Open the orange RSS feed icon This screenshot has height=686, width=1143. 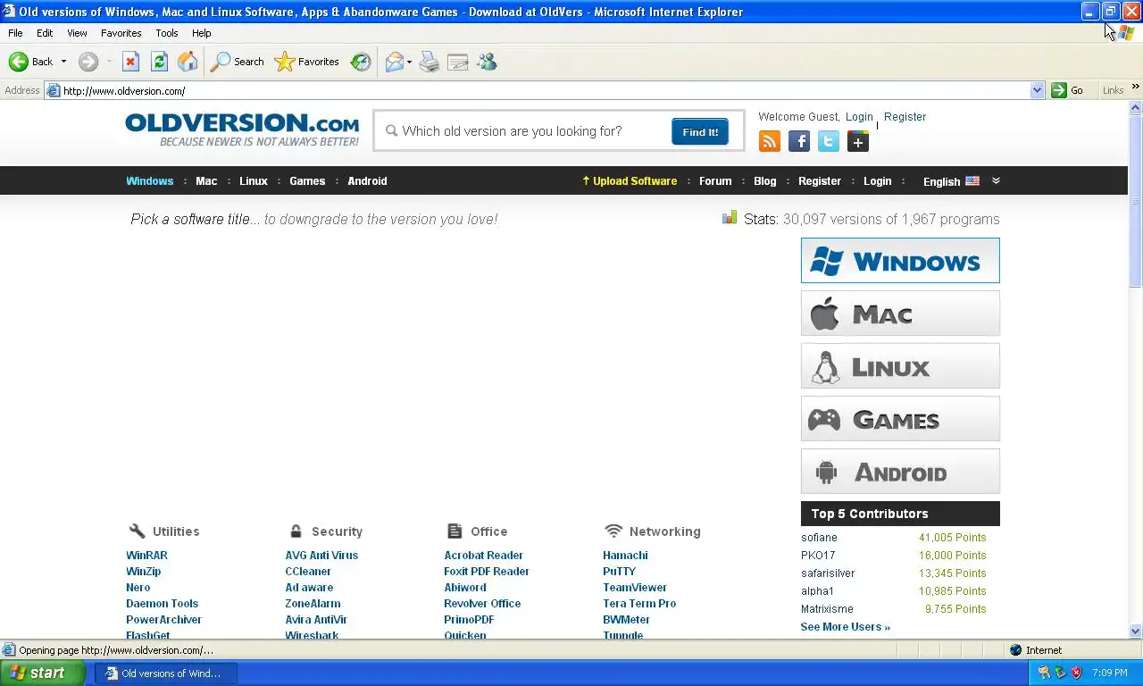(x=770, y=141)
